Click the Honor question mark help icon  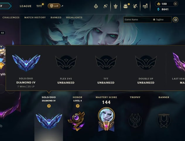pyautogui.click(x=78, y=106)
